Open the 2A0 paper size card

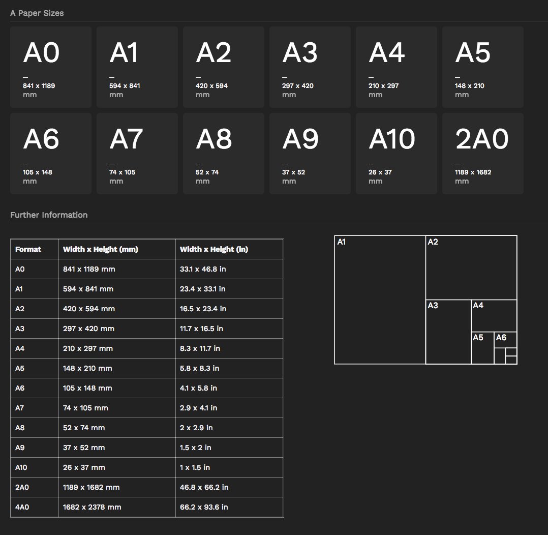482,154
